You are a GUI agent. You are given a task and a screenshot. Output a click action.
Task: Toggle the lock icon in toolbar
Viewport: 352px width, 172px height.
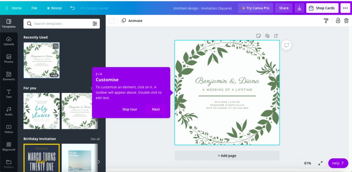pyautogui.click(x=338, y=21)
